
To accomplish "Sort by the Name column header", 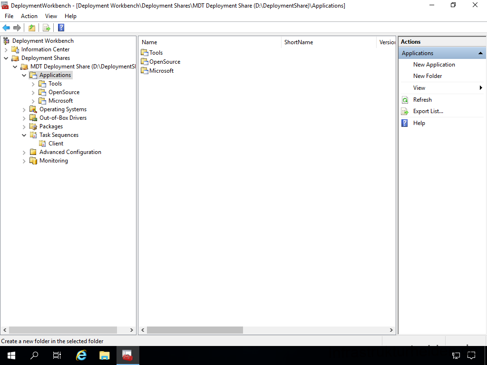I will (x=210, y=42).
